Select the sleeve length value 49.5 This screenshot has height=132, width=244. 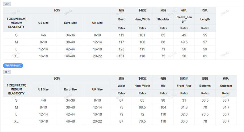click(x=184, y=42)
